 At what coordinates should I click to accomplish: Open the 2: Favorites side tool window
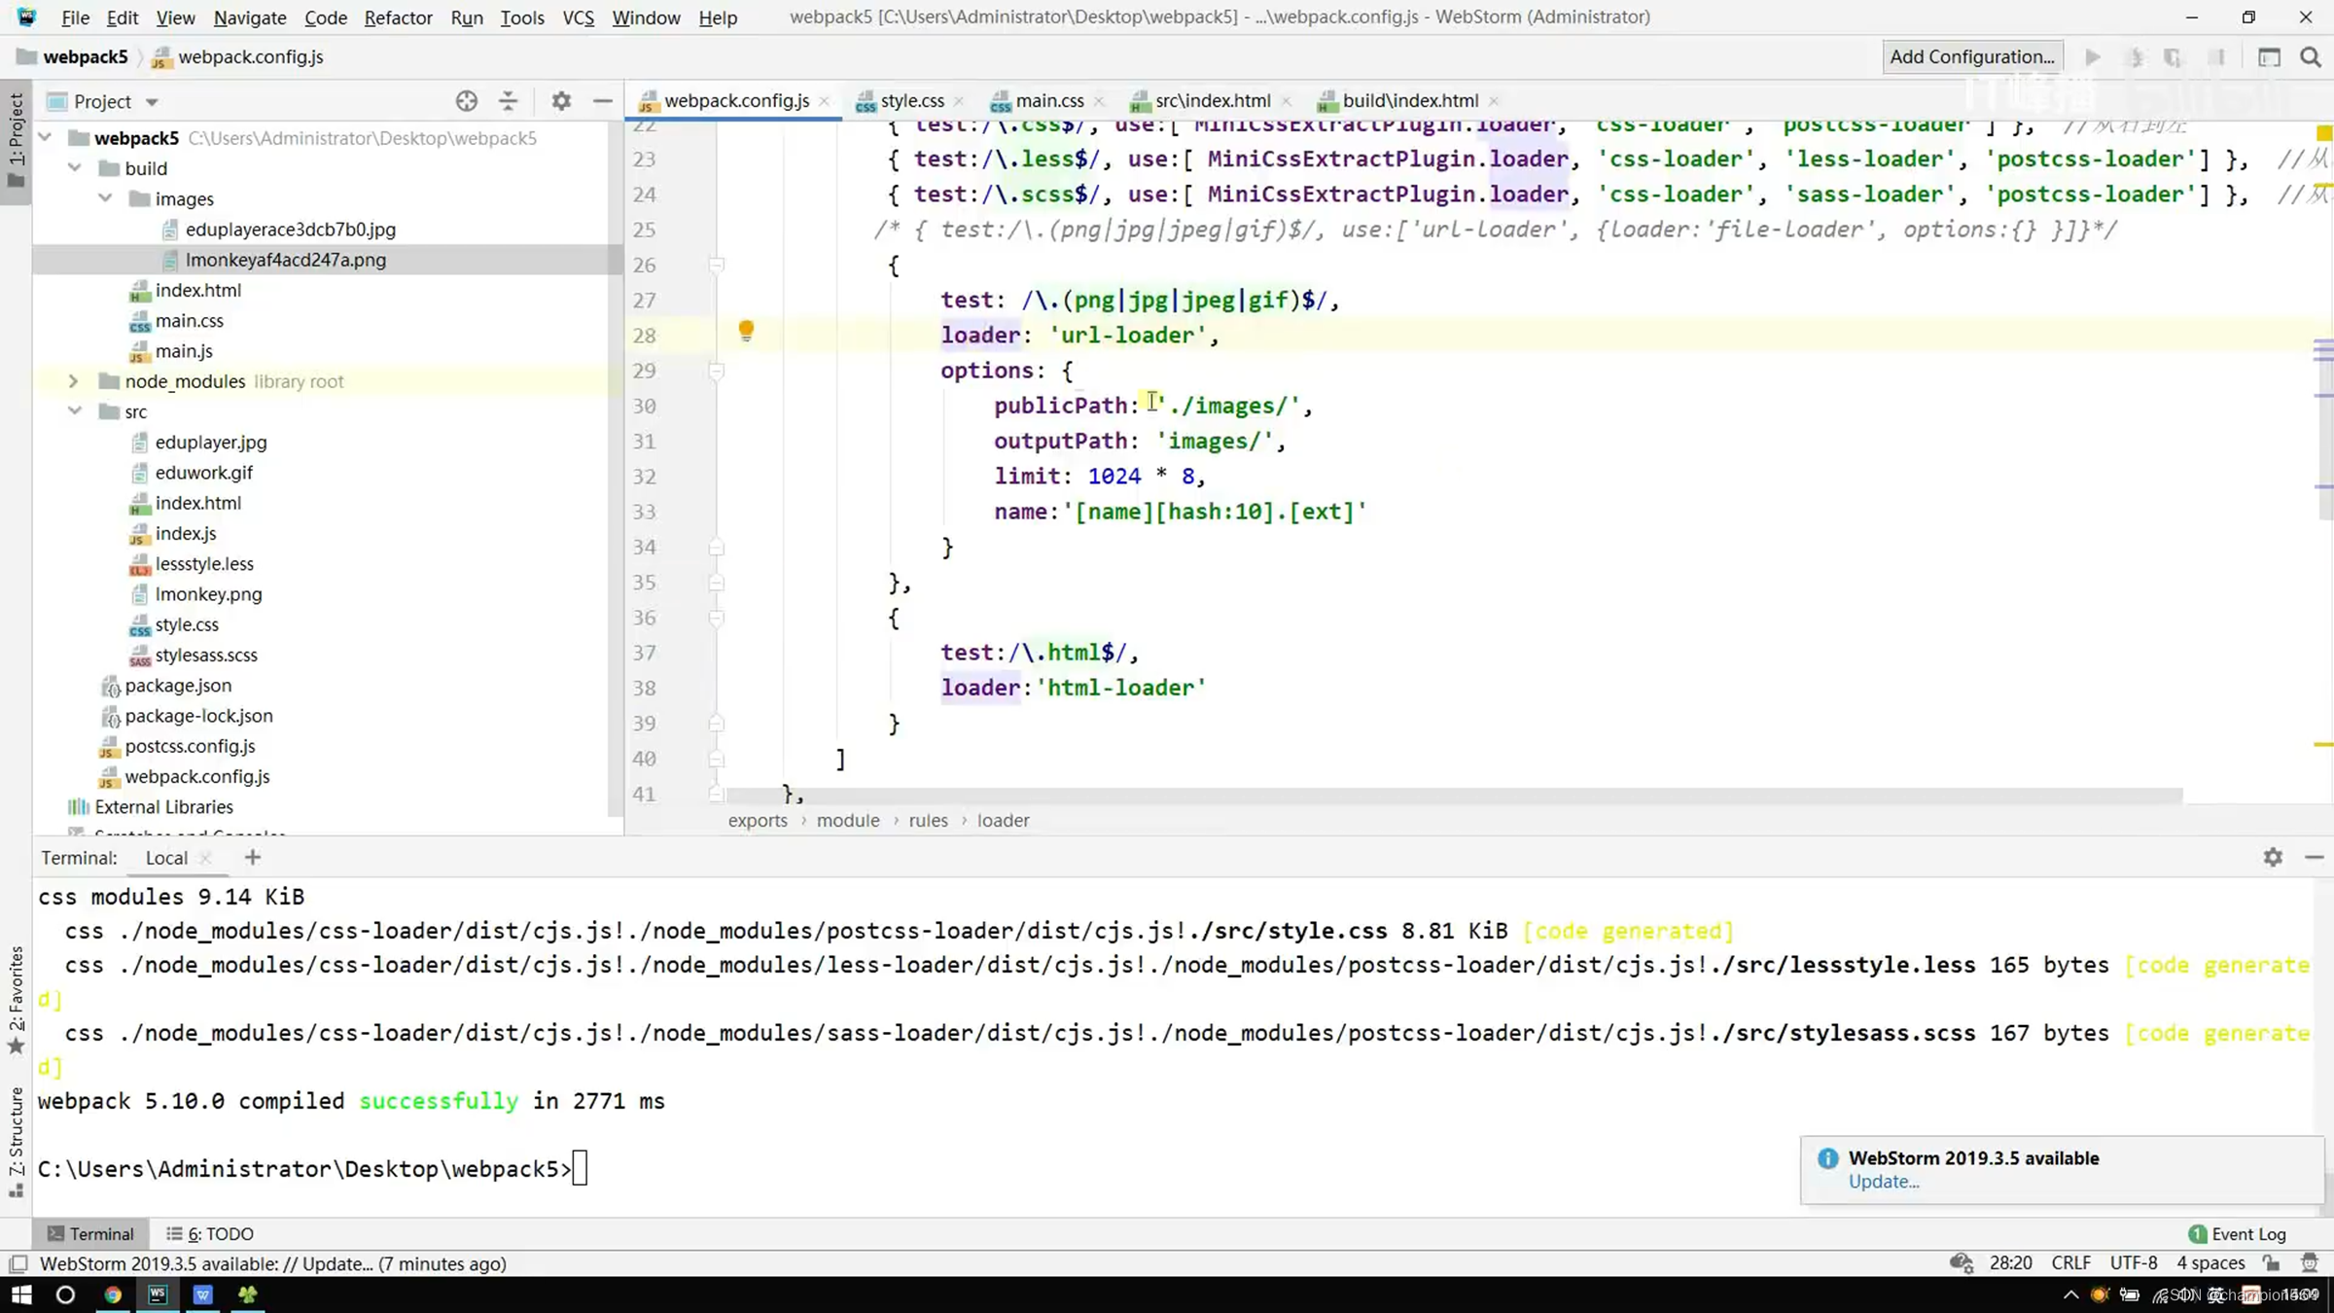point(16,1000)
